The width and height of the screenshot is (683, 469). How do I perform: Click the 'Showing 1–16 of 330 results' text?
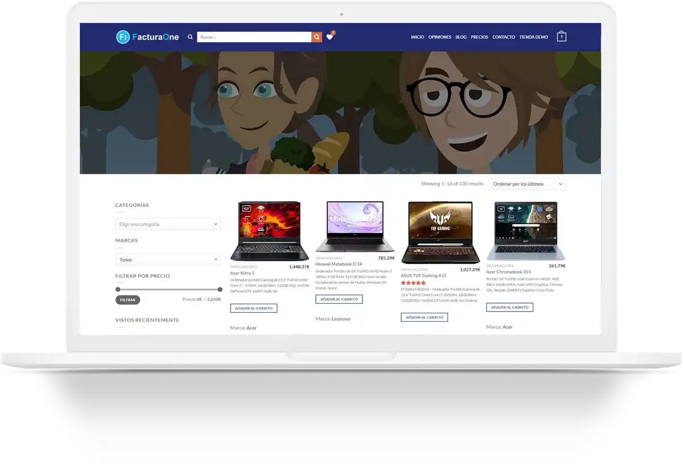coord(452,184)
